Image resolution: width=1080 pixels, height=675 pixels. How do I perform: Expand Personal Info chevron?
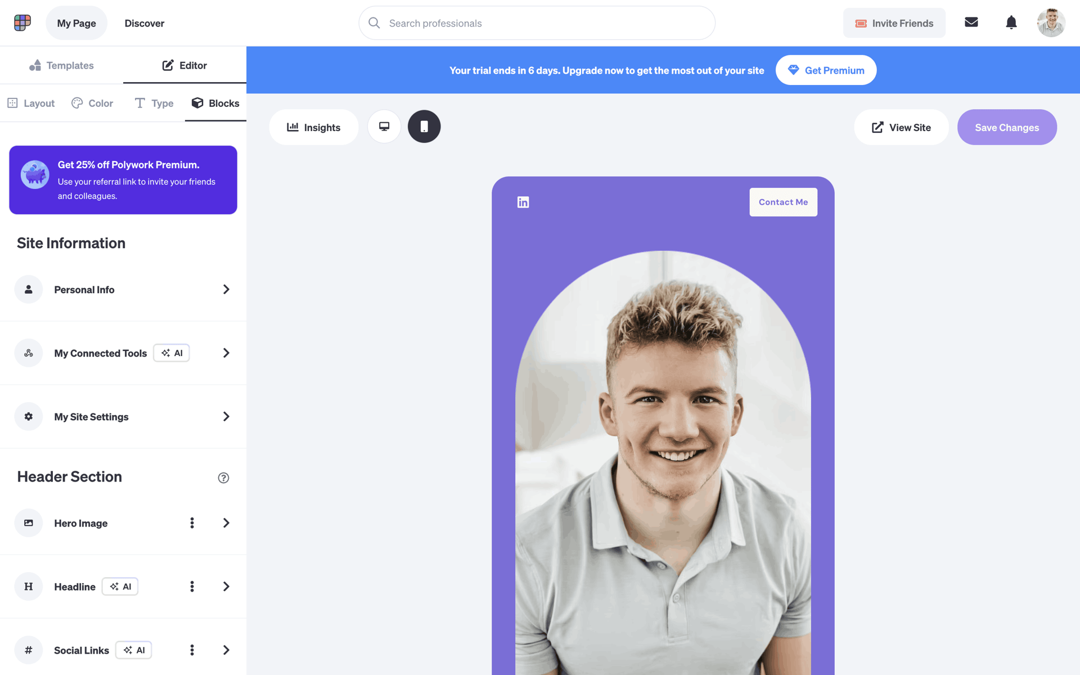[x=226, y=289]
